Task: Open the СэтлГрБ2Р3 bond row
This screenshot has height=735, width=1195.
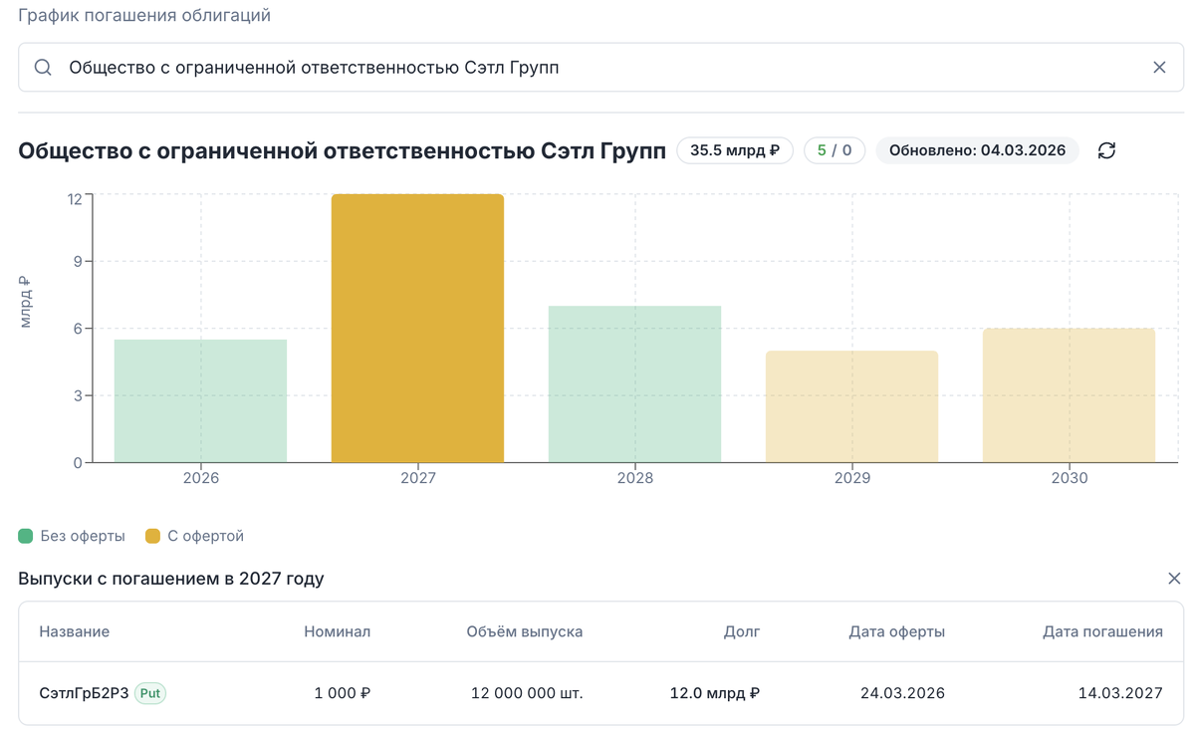Action: tap(600, 693)
